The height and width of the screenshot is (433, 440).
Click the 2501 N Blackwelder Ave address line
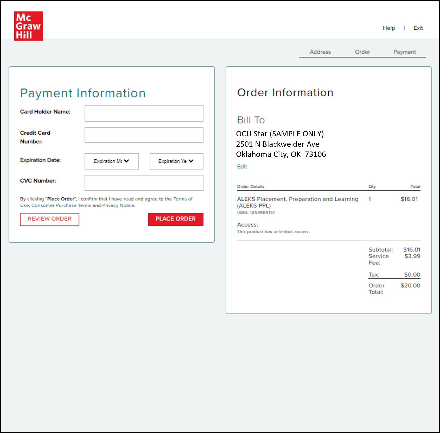[x=278, y=144]
